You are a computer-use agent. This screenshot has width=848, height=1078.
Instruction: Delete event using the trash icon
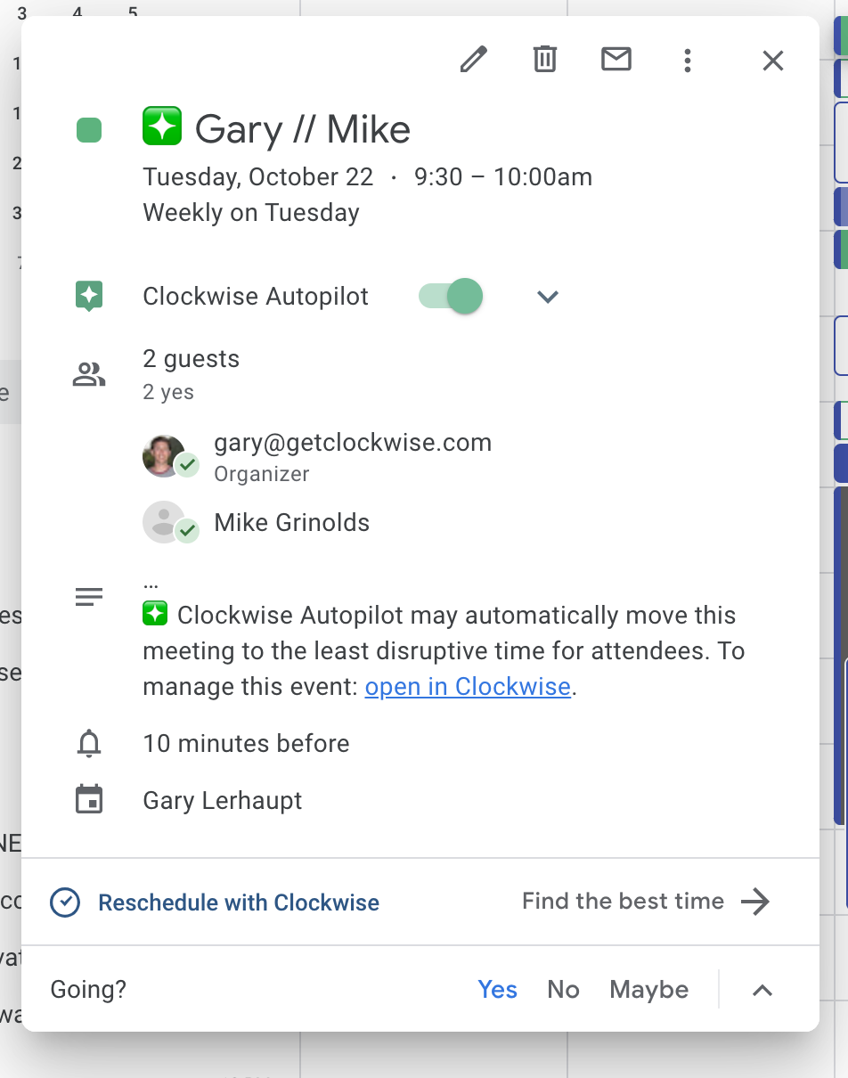(545, 60)
